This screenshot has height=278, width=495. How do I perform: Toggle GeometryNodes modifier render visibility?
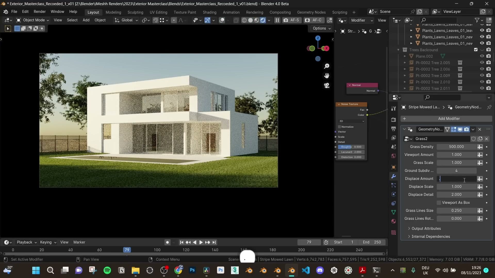click(x=466, y=129)
